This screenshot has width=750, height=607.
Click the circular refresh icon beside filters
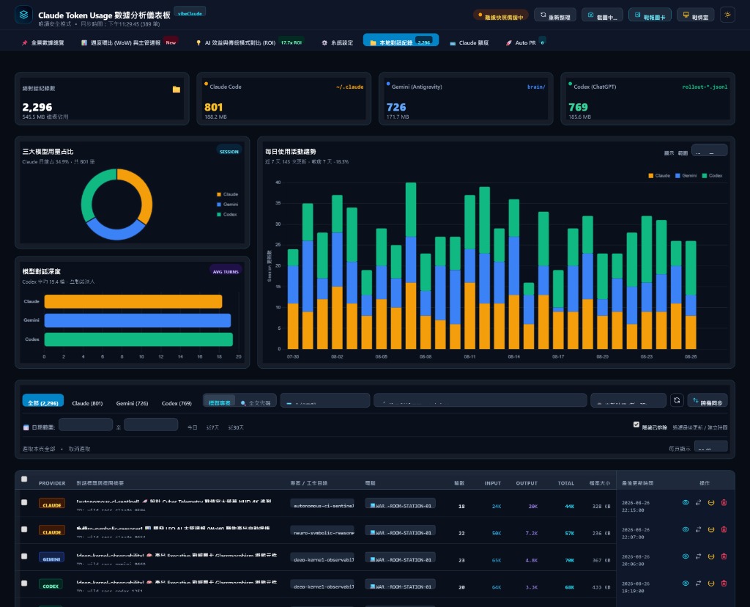(x=676, y=400)
